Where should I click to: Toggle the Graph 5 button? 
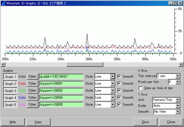(x=10, y=105)
